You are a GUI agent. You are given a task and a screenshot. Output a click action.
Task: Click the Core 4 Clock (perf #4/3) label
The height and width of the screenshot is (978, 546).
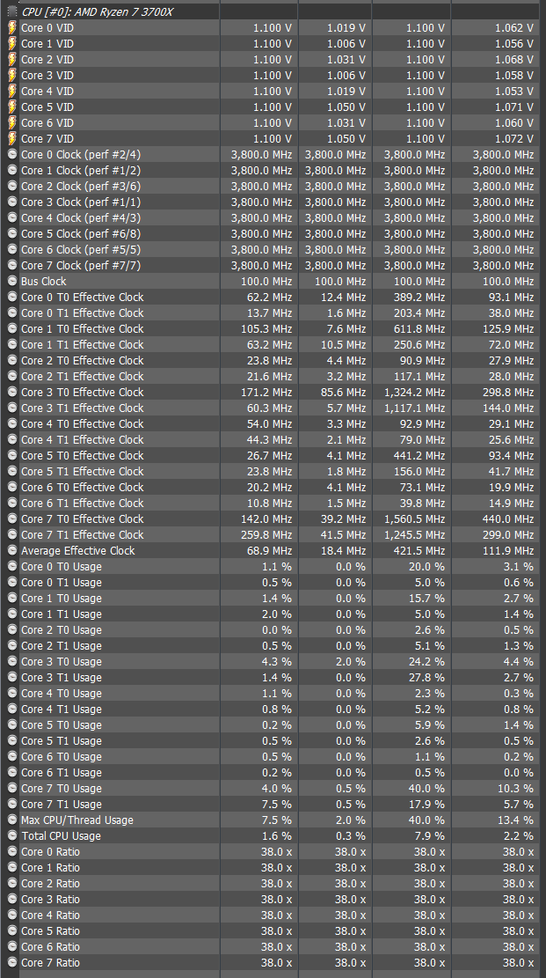pos(80,217)
